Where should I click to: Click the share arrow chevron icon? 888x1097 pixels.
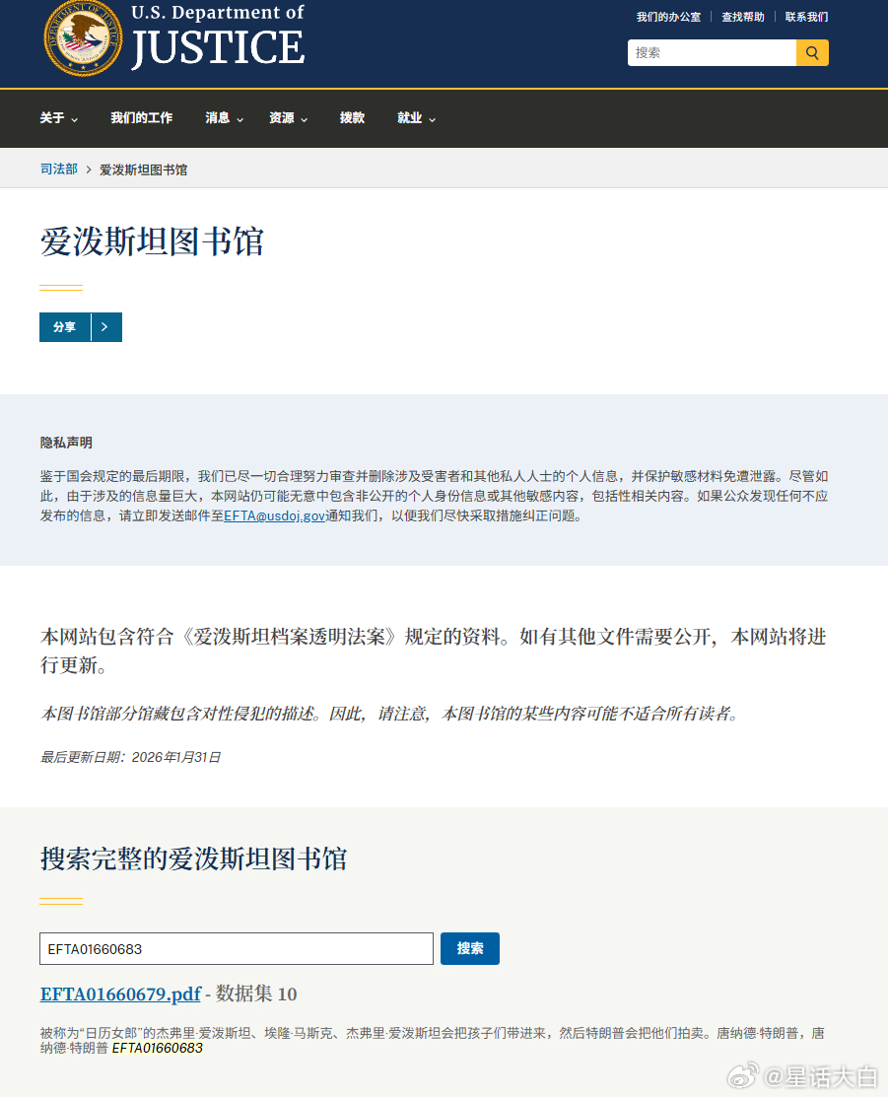[x=104, y=326]
